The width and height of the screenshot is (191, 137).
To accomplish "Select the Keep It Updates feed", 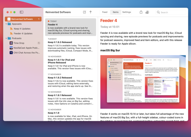I will pyautogui.click(x=22, y=29).
